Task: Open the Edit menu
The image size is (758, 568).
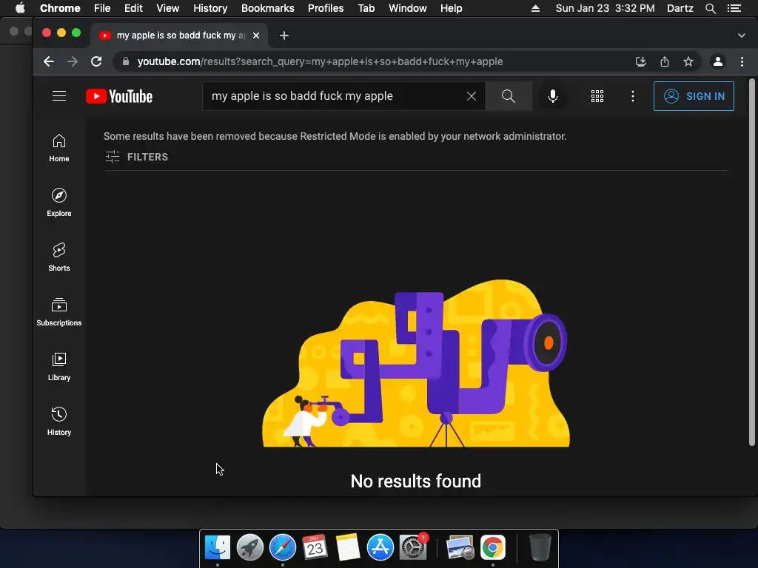Action: [x=133, y=8]
